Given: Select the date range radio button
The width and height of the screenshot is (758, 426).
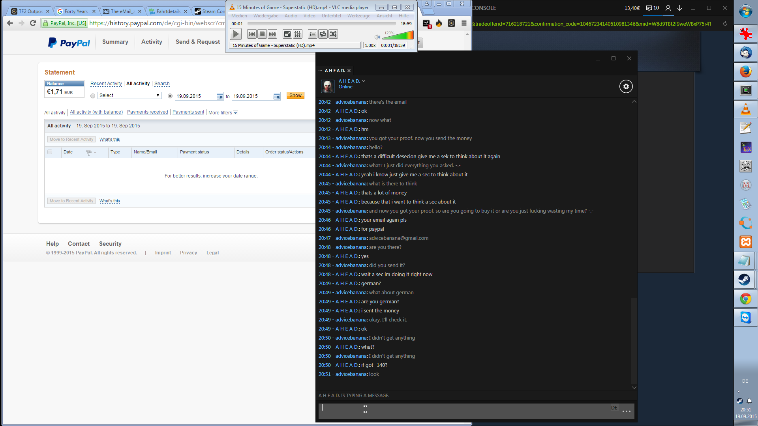Looking at the screenshot, I should (x=170, y=96).
